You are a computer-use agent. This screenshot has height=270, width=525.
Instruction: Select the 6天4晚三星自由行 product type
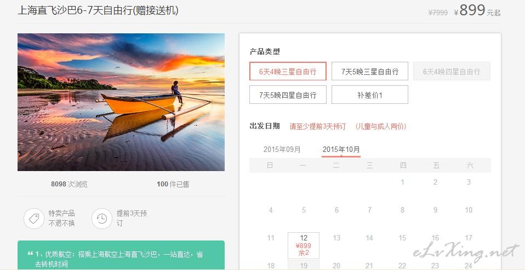[288, 71]
